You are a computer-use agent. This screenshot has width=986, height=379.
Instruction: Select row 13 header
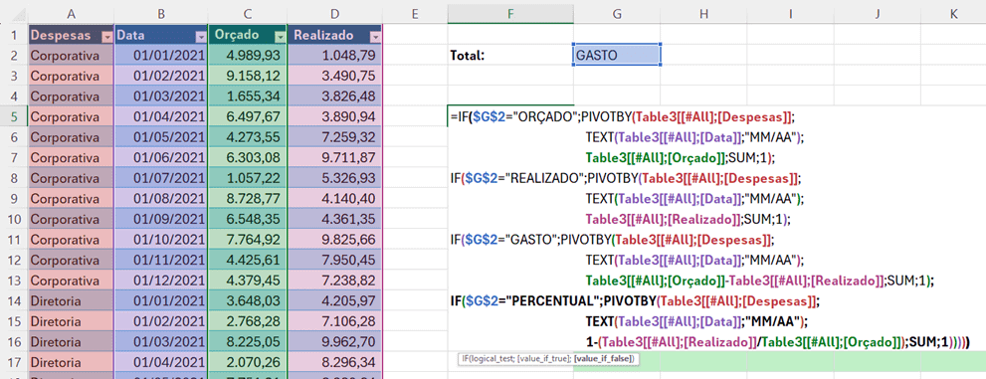point(14,281)
